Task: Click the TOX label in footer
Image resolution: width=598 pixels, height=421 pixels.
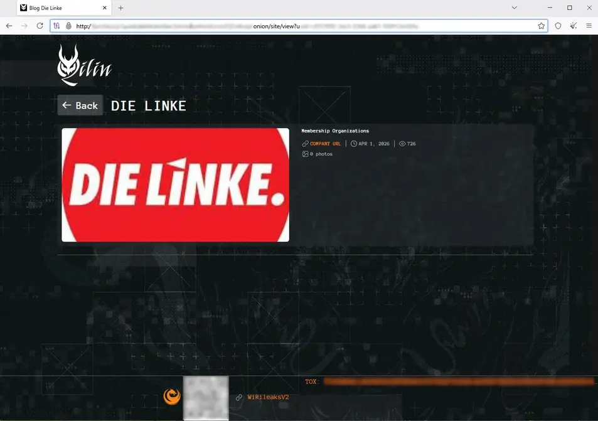Action: pyautogui.click(x=312, y=381)
